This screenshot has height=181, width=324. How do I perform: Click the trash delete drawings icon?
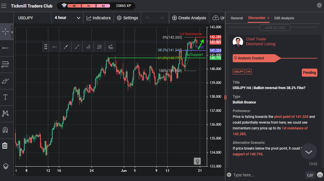(x=5, y=146)
